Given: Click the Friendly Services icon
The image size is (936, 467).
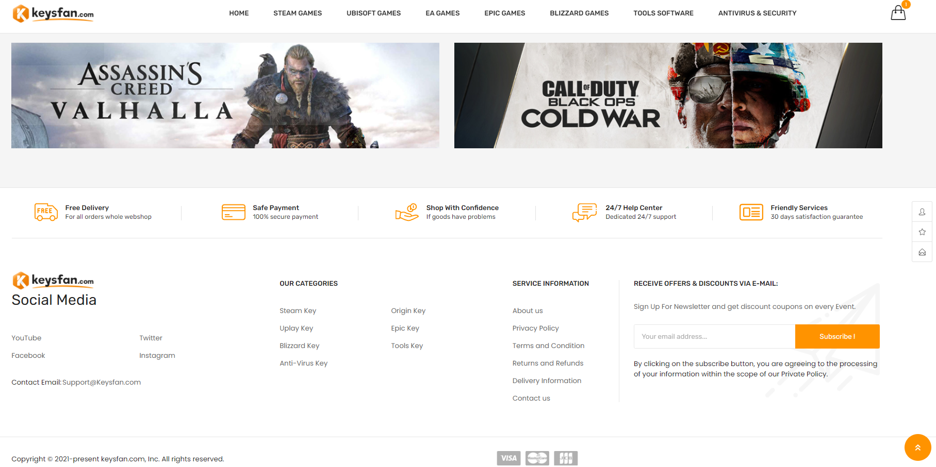Looking at the screenshot, I should tap(751, 212).
